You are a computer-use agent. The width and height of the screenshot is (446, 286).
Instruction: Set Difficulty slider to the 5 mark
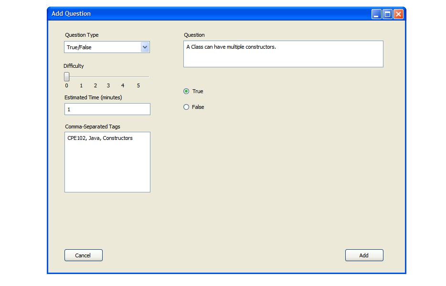138,76
